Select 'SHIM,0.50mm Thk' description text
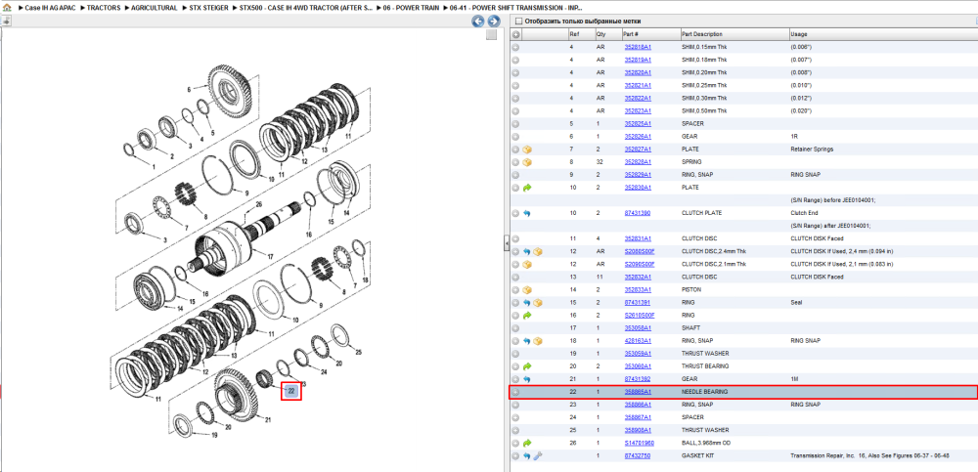This screenshot has width=978, height=472. (x=704, y=111)
